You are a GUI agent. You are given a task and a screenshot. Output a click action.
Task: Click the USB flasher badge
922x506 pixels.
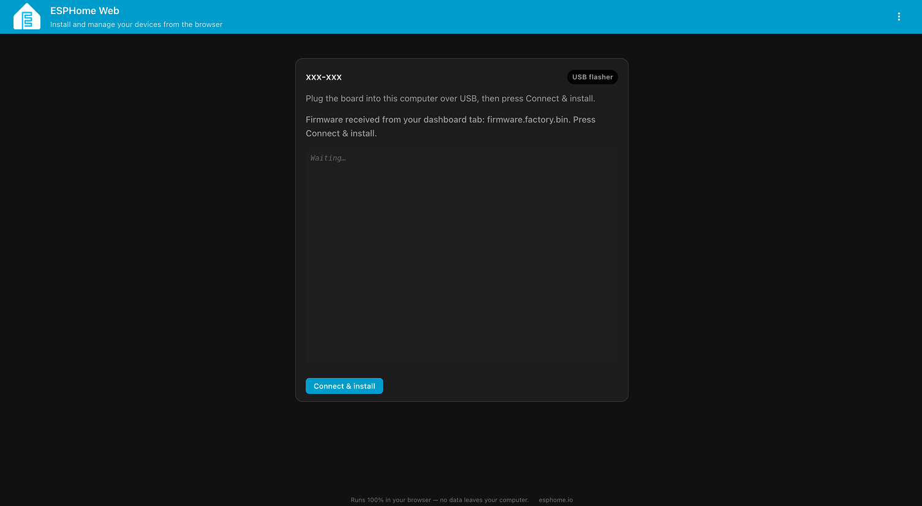point(592,77)
